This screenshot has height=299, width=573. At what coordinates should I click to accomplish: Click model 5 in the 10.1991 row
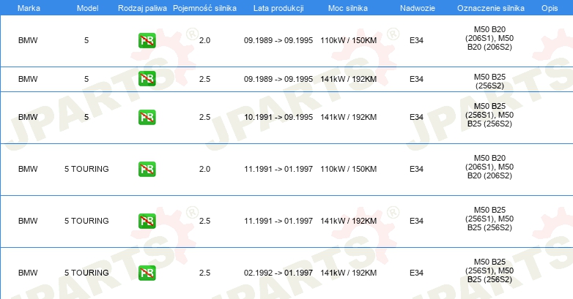pyautogui.click(x=86, y=117)
